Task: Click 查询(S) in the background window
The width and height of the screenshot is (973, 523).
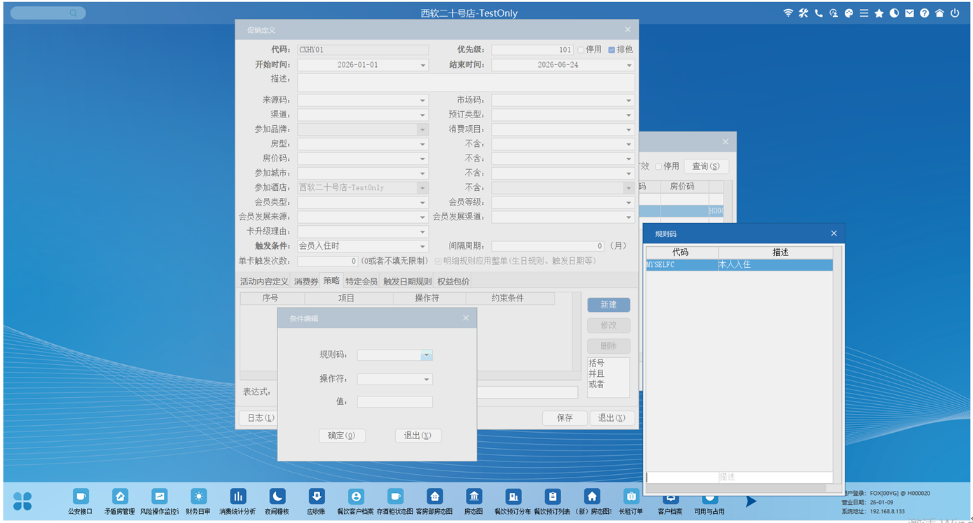Action: pyautogui.click(x=706, y=166)
